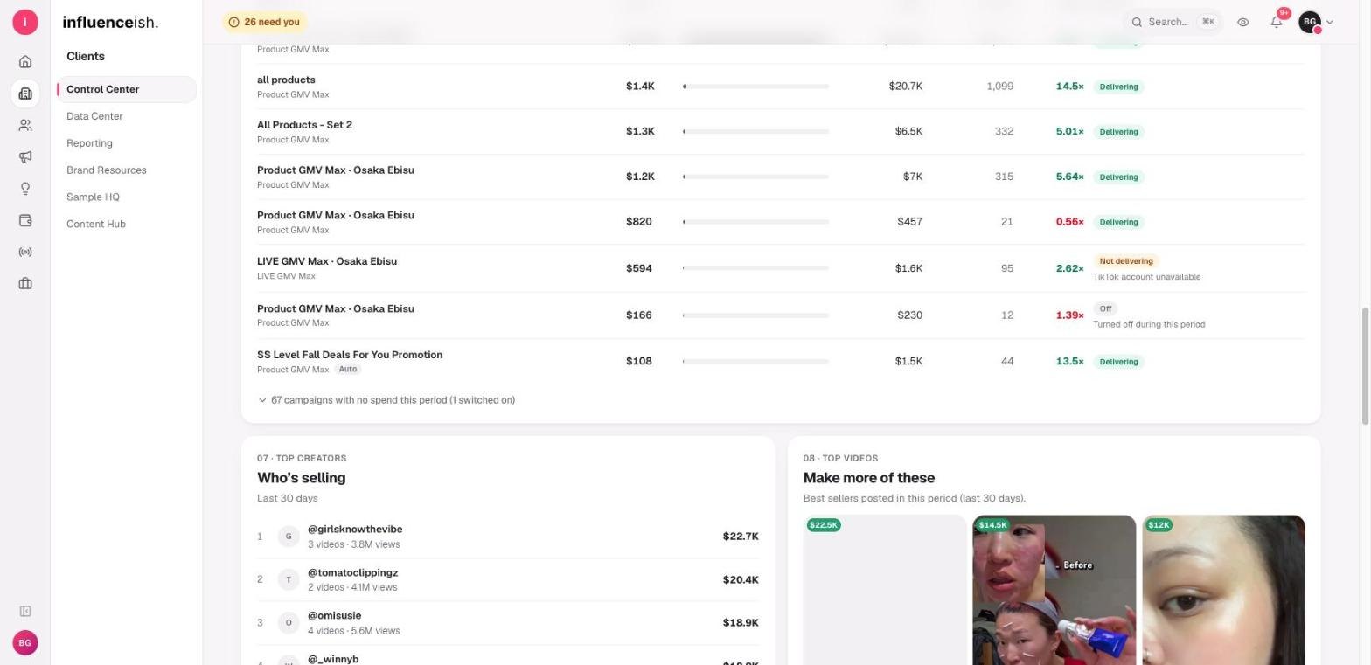The width and height of the screenshot is (1371, 665).
Task: Open 'SS Level Fall Deals For You Promotion'
Action: pyautogui.click(x=350, y=355)
